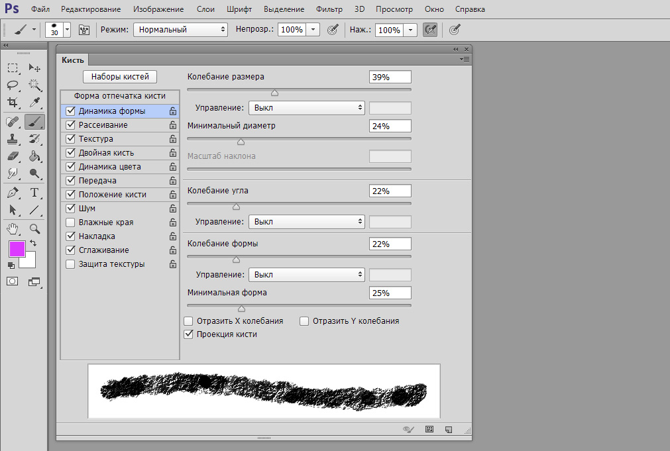Select the Brush tool in toolbox
This screenshot has height=451, width=670.
(x=34, y=122)
